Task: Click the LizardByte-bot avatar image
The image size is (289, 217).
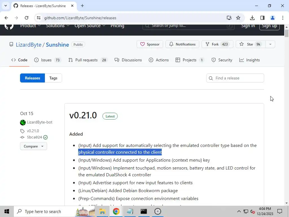Action: tap(23, 123)
